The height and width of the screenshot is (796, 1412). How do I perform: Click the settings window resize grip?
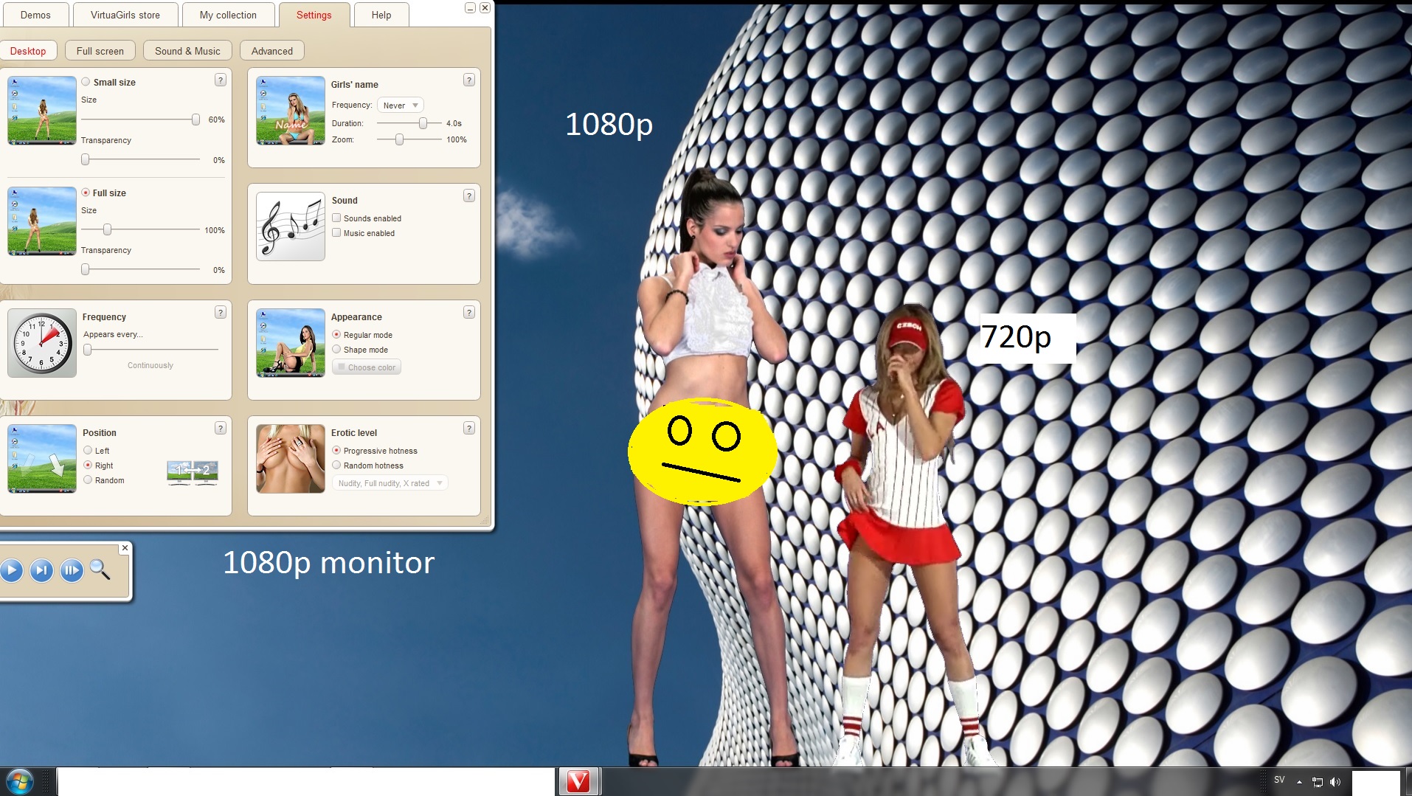point(485,521)
